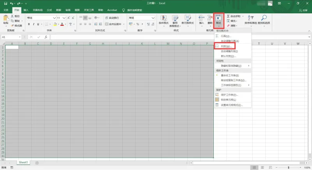Open the File (文件) tab
The height and width of the screenshot is (170, 312).
(6, 10)
